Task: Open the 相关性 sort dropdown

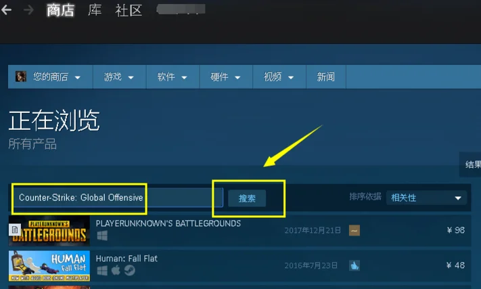Action: coord(426,198)
